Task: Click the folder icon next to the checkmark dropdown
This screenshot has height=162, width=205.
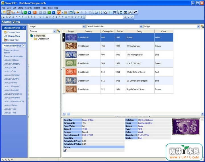Action: [65, 13]
